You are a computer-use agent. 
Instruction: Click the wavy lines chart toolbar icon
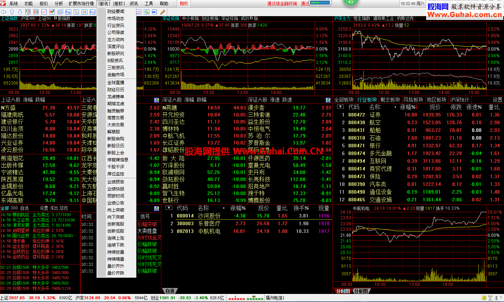tap(139, 12)
